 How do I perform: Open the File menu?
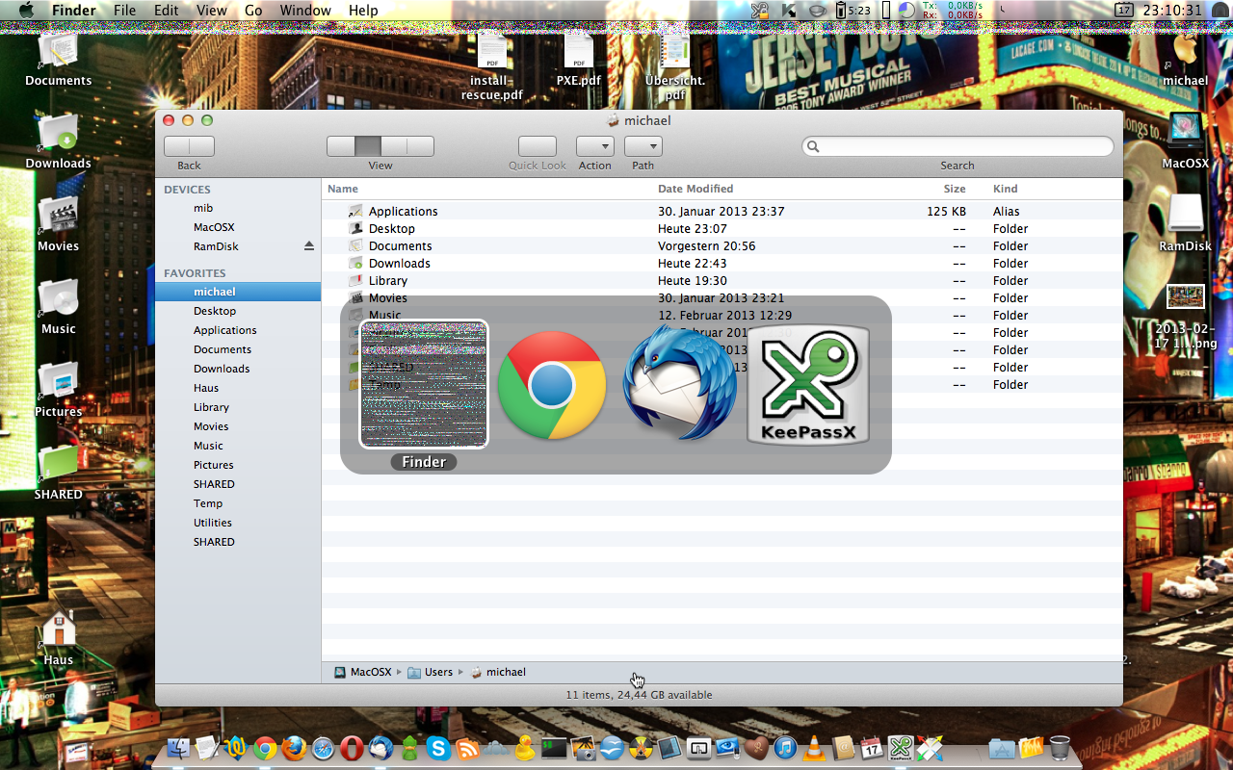[x=124, y=11]
